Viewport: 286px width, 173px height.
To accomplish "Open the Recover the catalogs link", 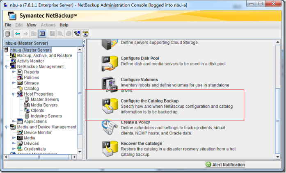I will (141, 143).
